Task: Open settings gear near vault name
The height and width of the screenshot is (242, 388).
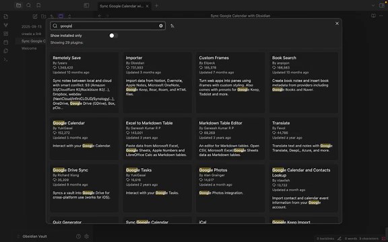Action: click(x=86, y=237)
